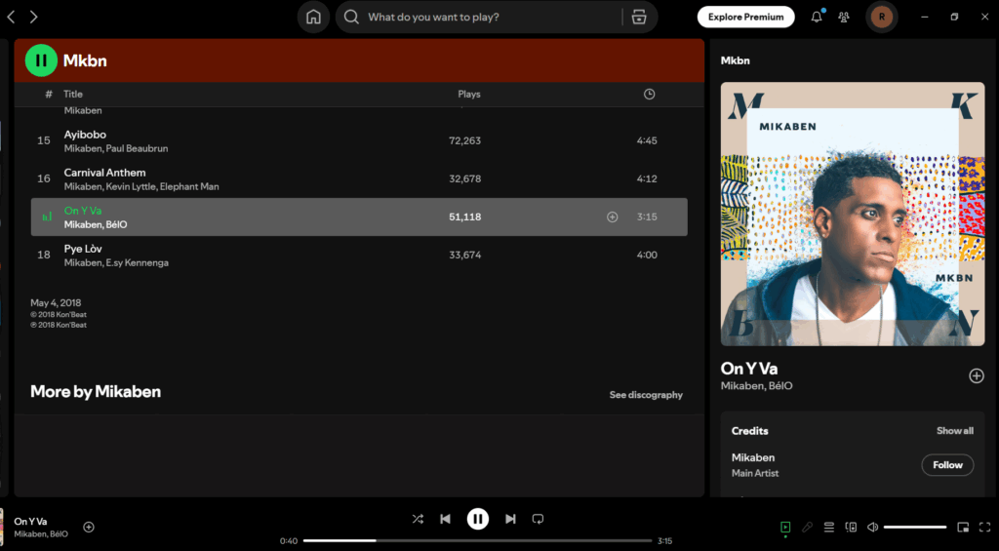Viewport: 999px width, 551px height.
Task: Open the Home page icon
Action: 313,18
